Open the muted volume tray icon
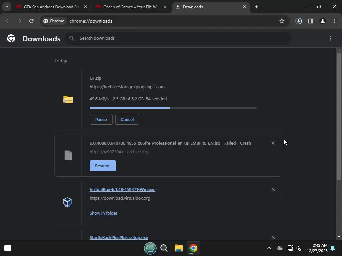Image resolution: width=342 pixels, height=256 pixels. point(299,248)
